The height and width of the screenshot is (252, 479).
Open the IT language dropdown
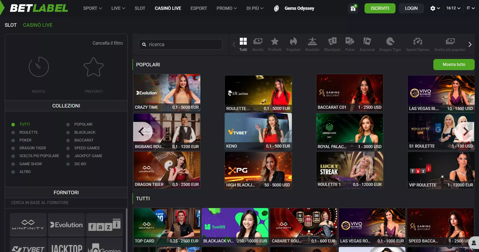click(x=471, y=8)
